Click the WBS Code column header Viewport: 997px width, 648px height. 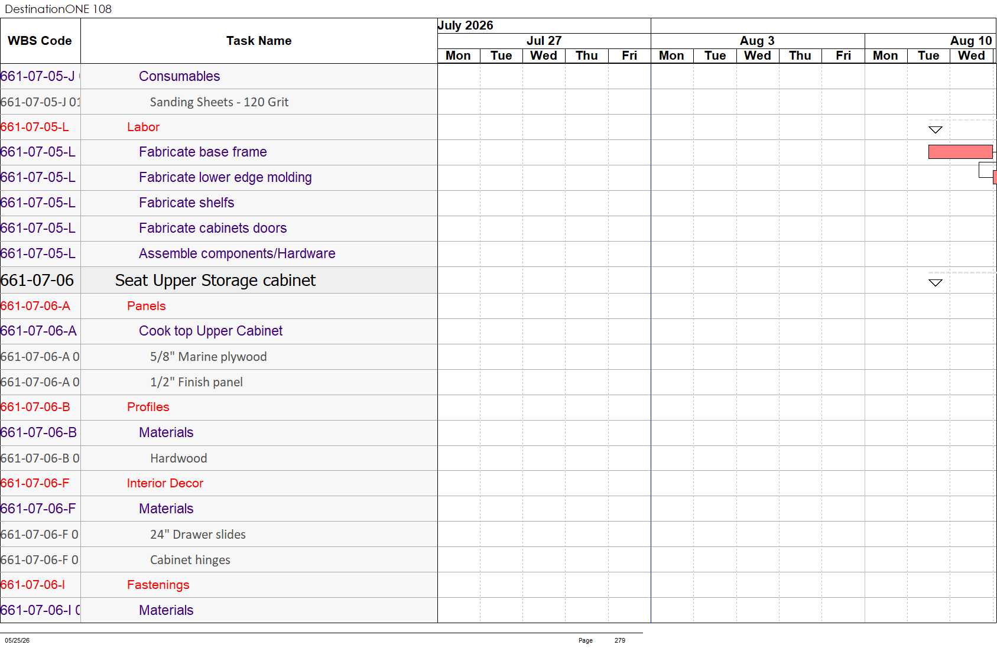coord(40,41)
